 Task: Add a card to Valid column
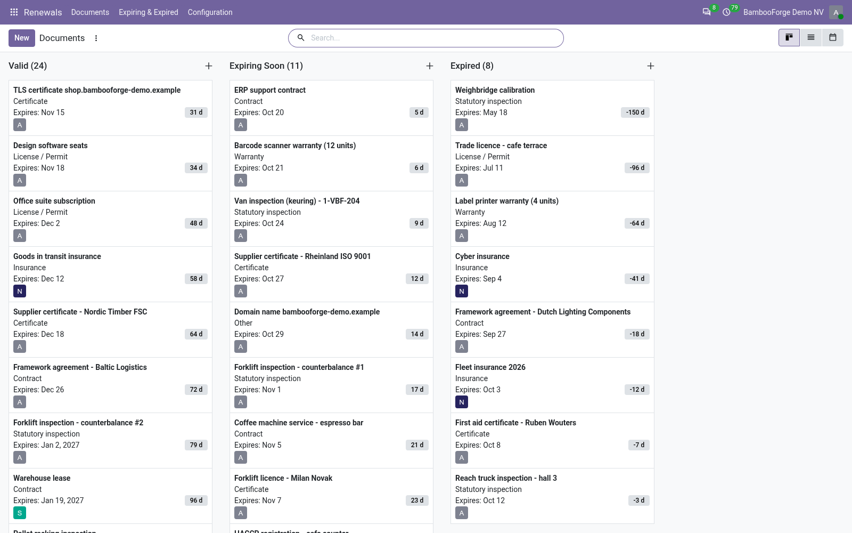click(x=209, y=66)
